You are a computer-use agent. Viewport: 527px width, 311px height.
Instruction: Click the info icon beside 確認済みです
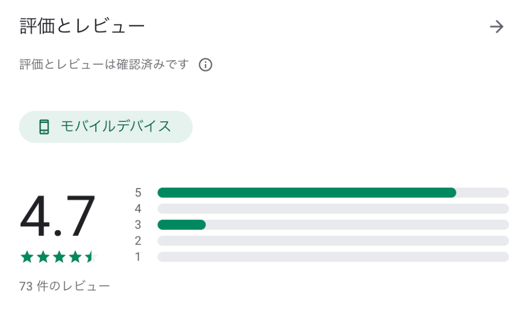click(205, 65)
